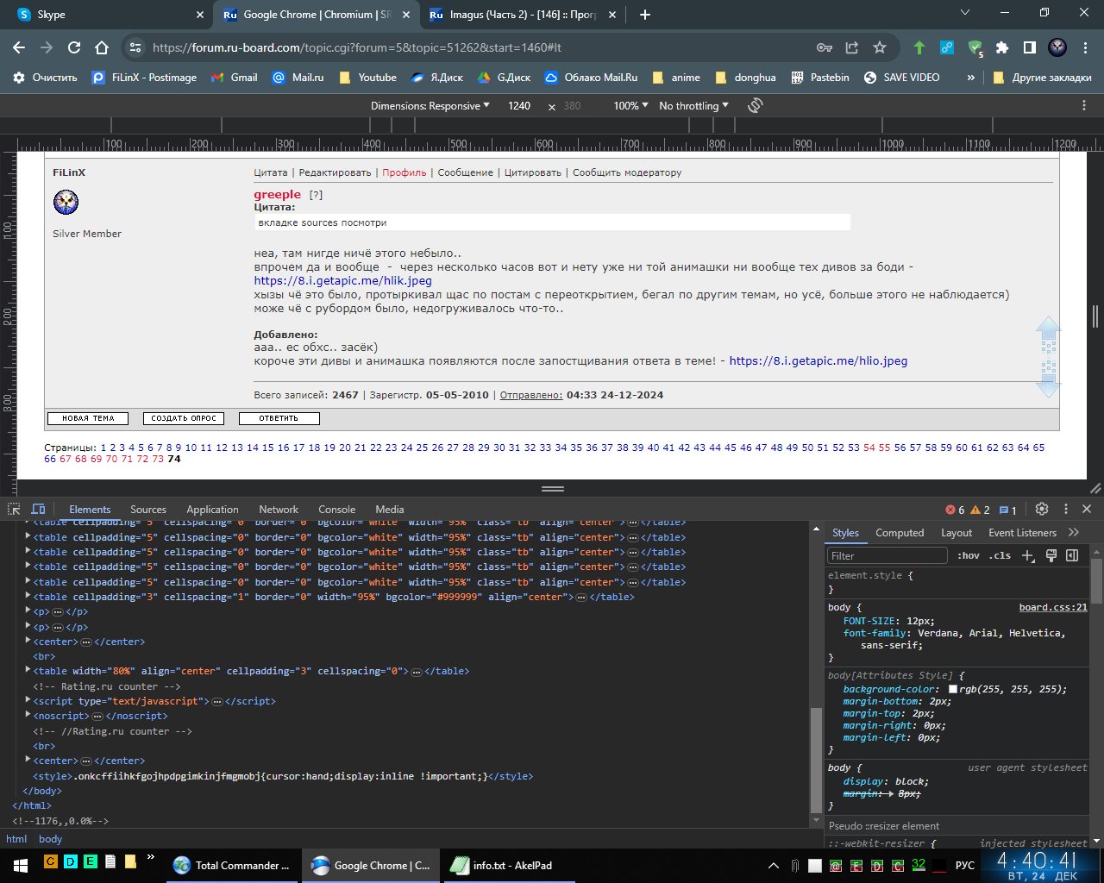Open Event Listeners tab
1104x883 pixels.
coord(1022,533)
